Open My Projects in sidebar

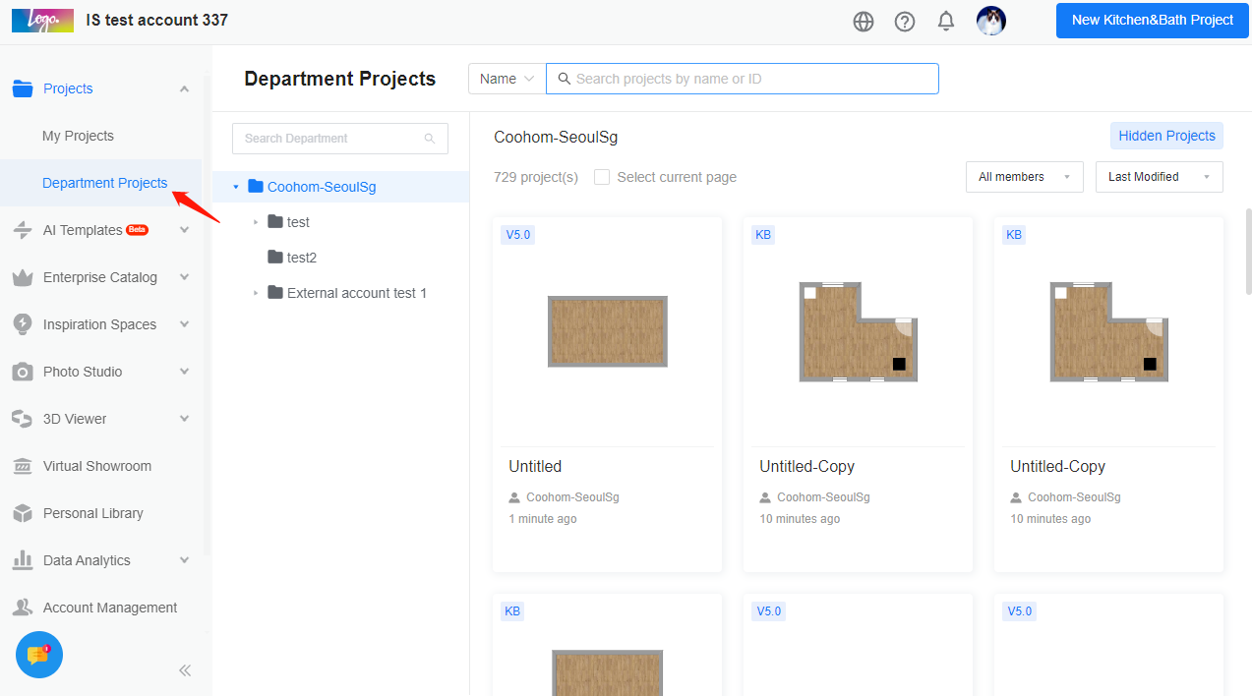78,136
